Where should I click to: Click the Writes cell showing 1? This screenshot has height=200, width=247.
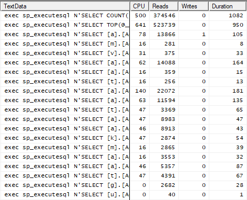[x=194, y=35]
